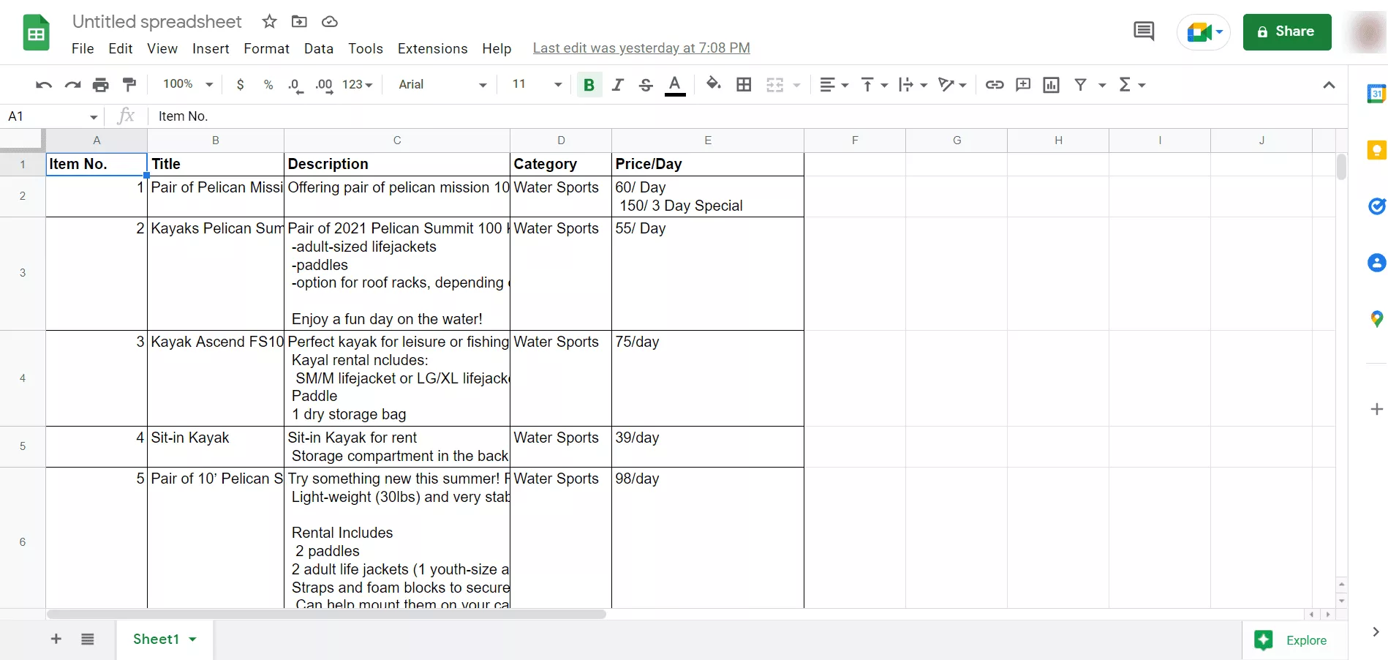Open the Tasks side panel

tap(1376, 206)
